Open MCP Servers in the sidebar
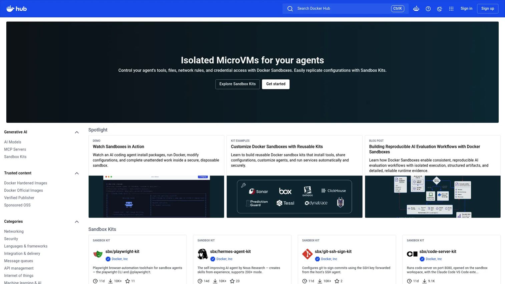 (15, 150)
